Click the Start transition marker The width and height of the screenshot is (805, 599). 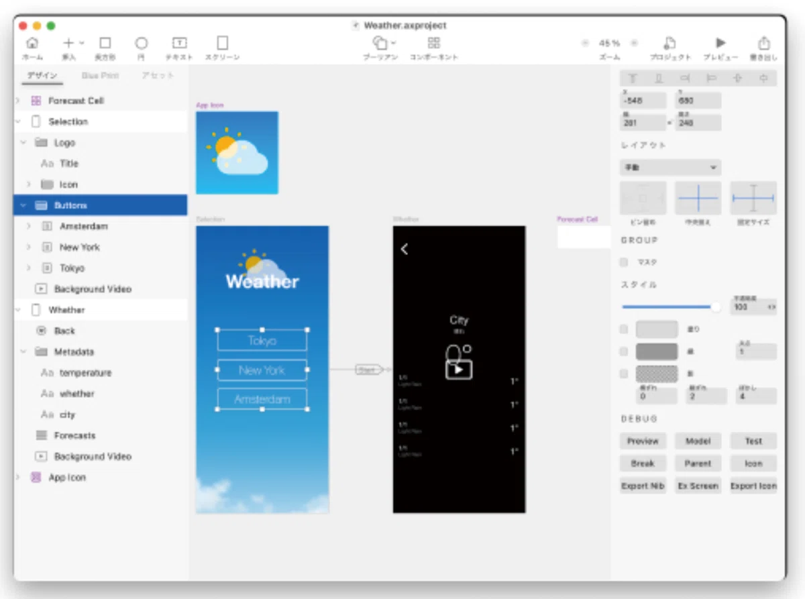pos(368,370)
